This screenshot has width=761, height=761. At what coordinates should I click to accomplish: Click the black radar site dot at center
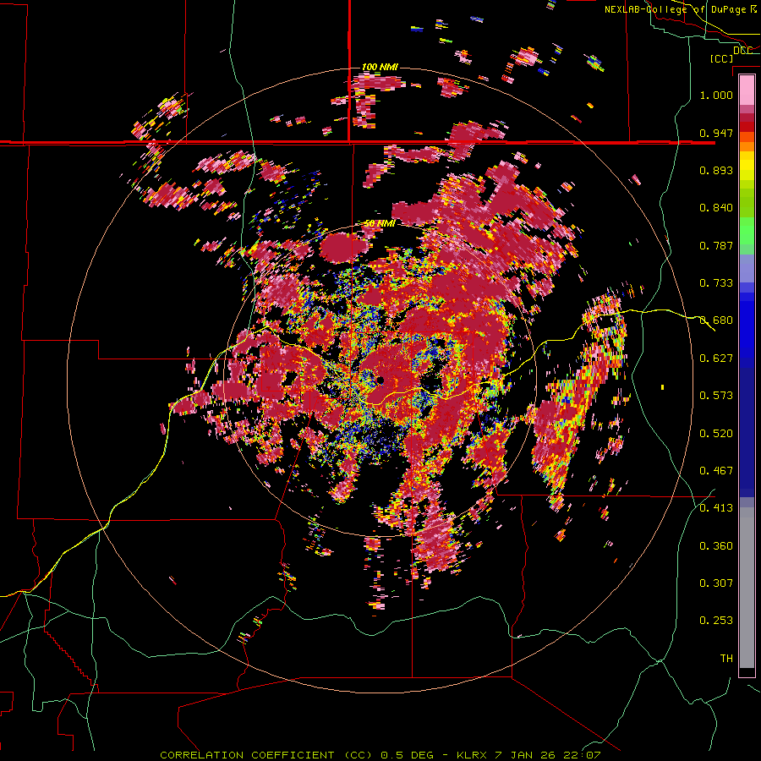click(380, 380)
